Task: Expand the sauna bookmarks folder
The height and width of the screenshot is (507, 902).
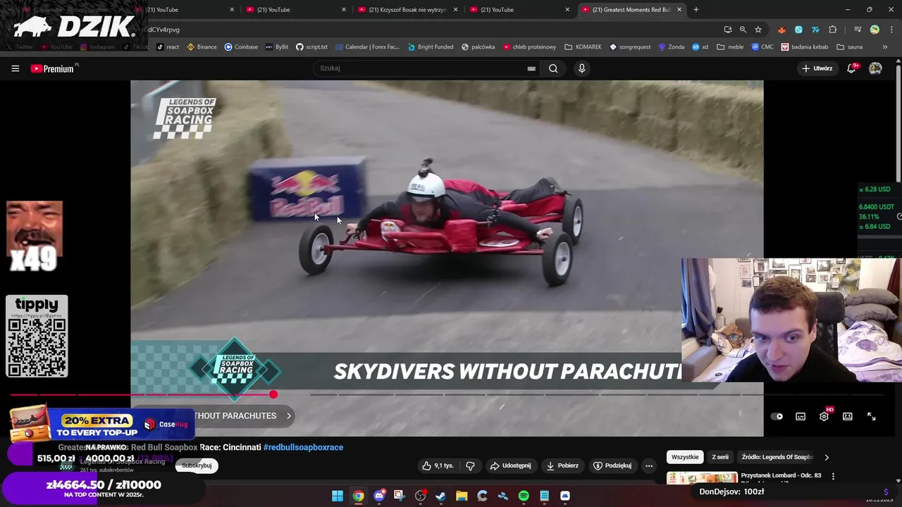Action: pyautogui.click(x=849, y=47)
